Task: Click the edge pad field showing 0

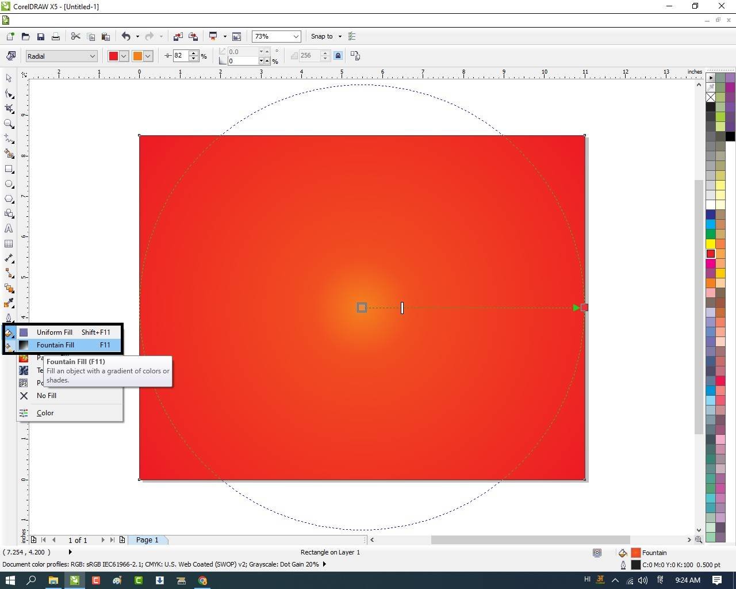Action: pos(243,61)
